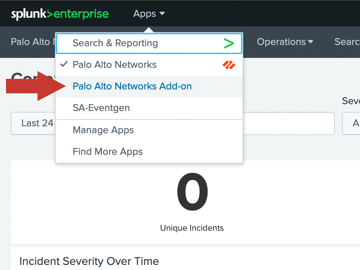Viewport: 360px width, 270px height.
Task: Click the caret arrow beside Apps
Action: click(162, 14)
